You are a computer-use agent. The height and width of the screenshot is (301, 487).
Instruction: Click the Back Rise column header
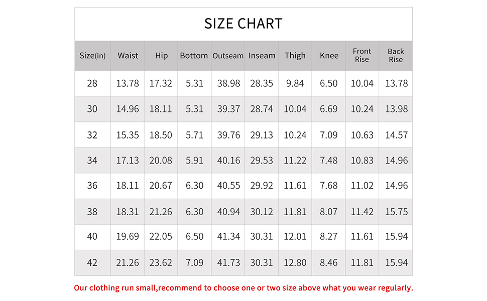pyautogui.click(x=396, y=55)
